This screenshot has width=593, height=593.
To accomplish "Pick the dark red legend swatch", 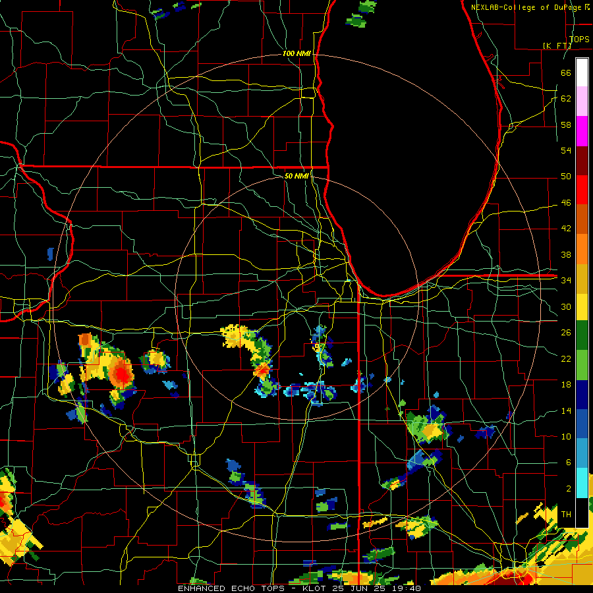I will click(x=582, y=161).
